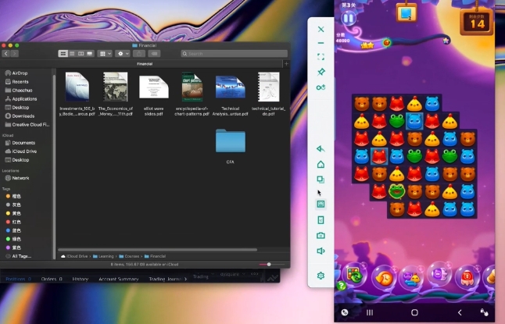Click the pin icon in the emulator sidebar
The height and width of the screenshot is (324, 505).
321,72
